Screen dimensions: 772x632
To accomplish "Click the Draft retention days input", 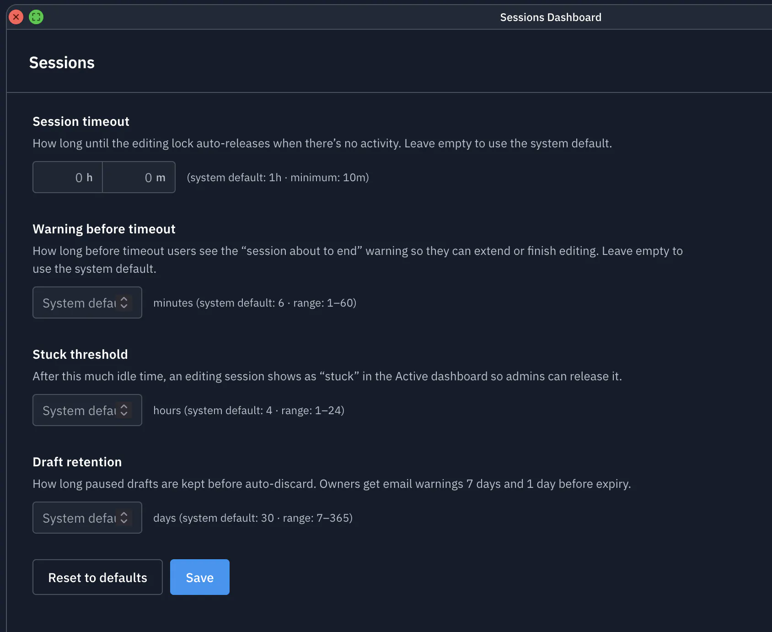I will click(x=87, y=518).
